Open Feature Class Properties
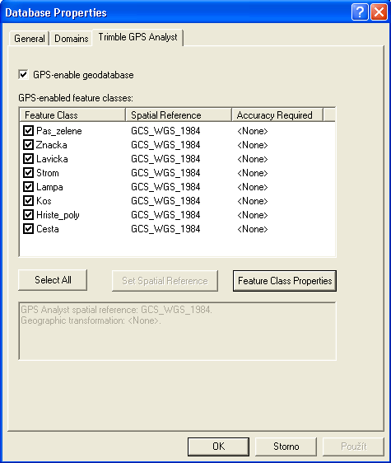The image size is (391, 463). point(285,281)
